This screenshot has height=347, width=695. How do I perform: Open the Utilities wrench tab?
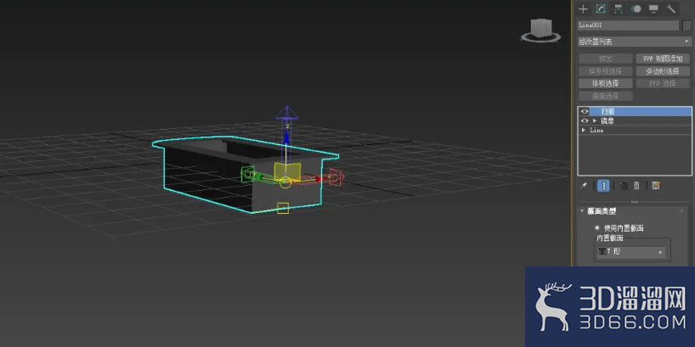pos(671,8)
